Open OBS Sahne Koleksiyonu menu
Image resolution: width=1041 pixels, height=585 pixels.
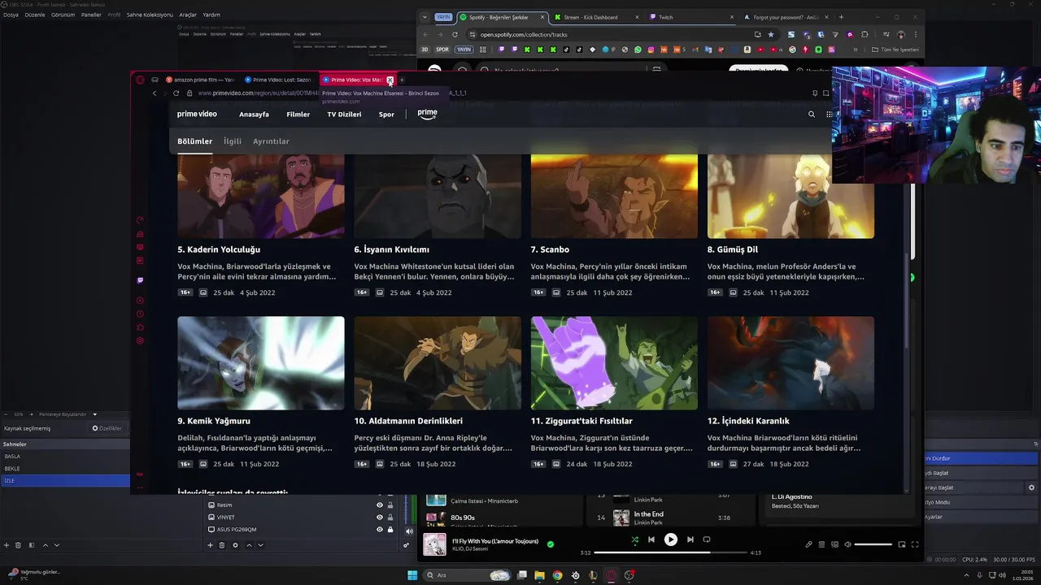pos(150,15)
